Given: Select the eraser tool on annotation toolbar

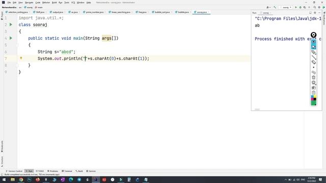Looking at the screenshot, I should (314, 62).
